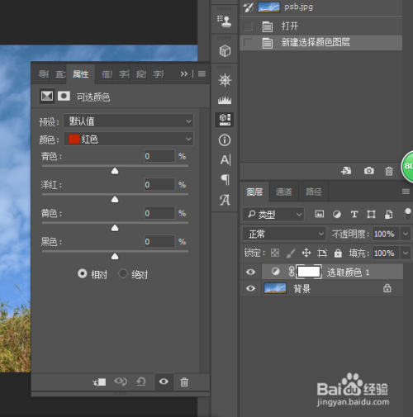413x417 pixels.
Task: Click the 青色 percentage input field
Action: [x=159, y=156]
